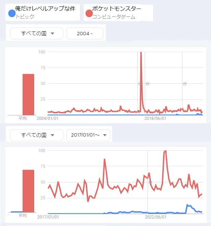The width and height of the screenshot is (211, 226).
Task: Select the 俺だけレベルアップな件 topic term
Action: (45, 9)
